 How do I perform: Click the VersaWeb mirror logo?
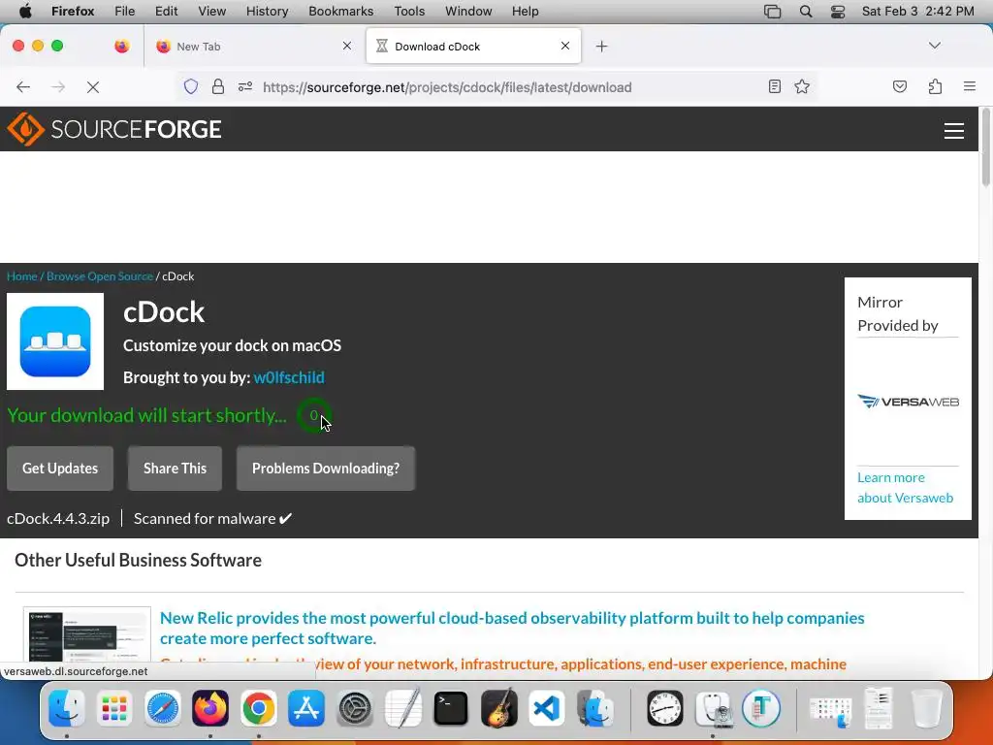point(908,402)
